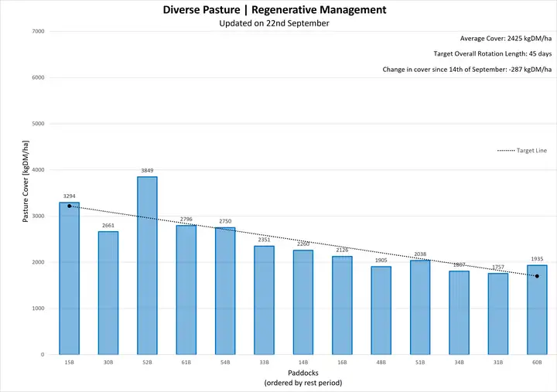The width and height of the screenshot is (557, 392).
Task: Click the x-axis label '61B'
Action: 186,363
